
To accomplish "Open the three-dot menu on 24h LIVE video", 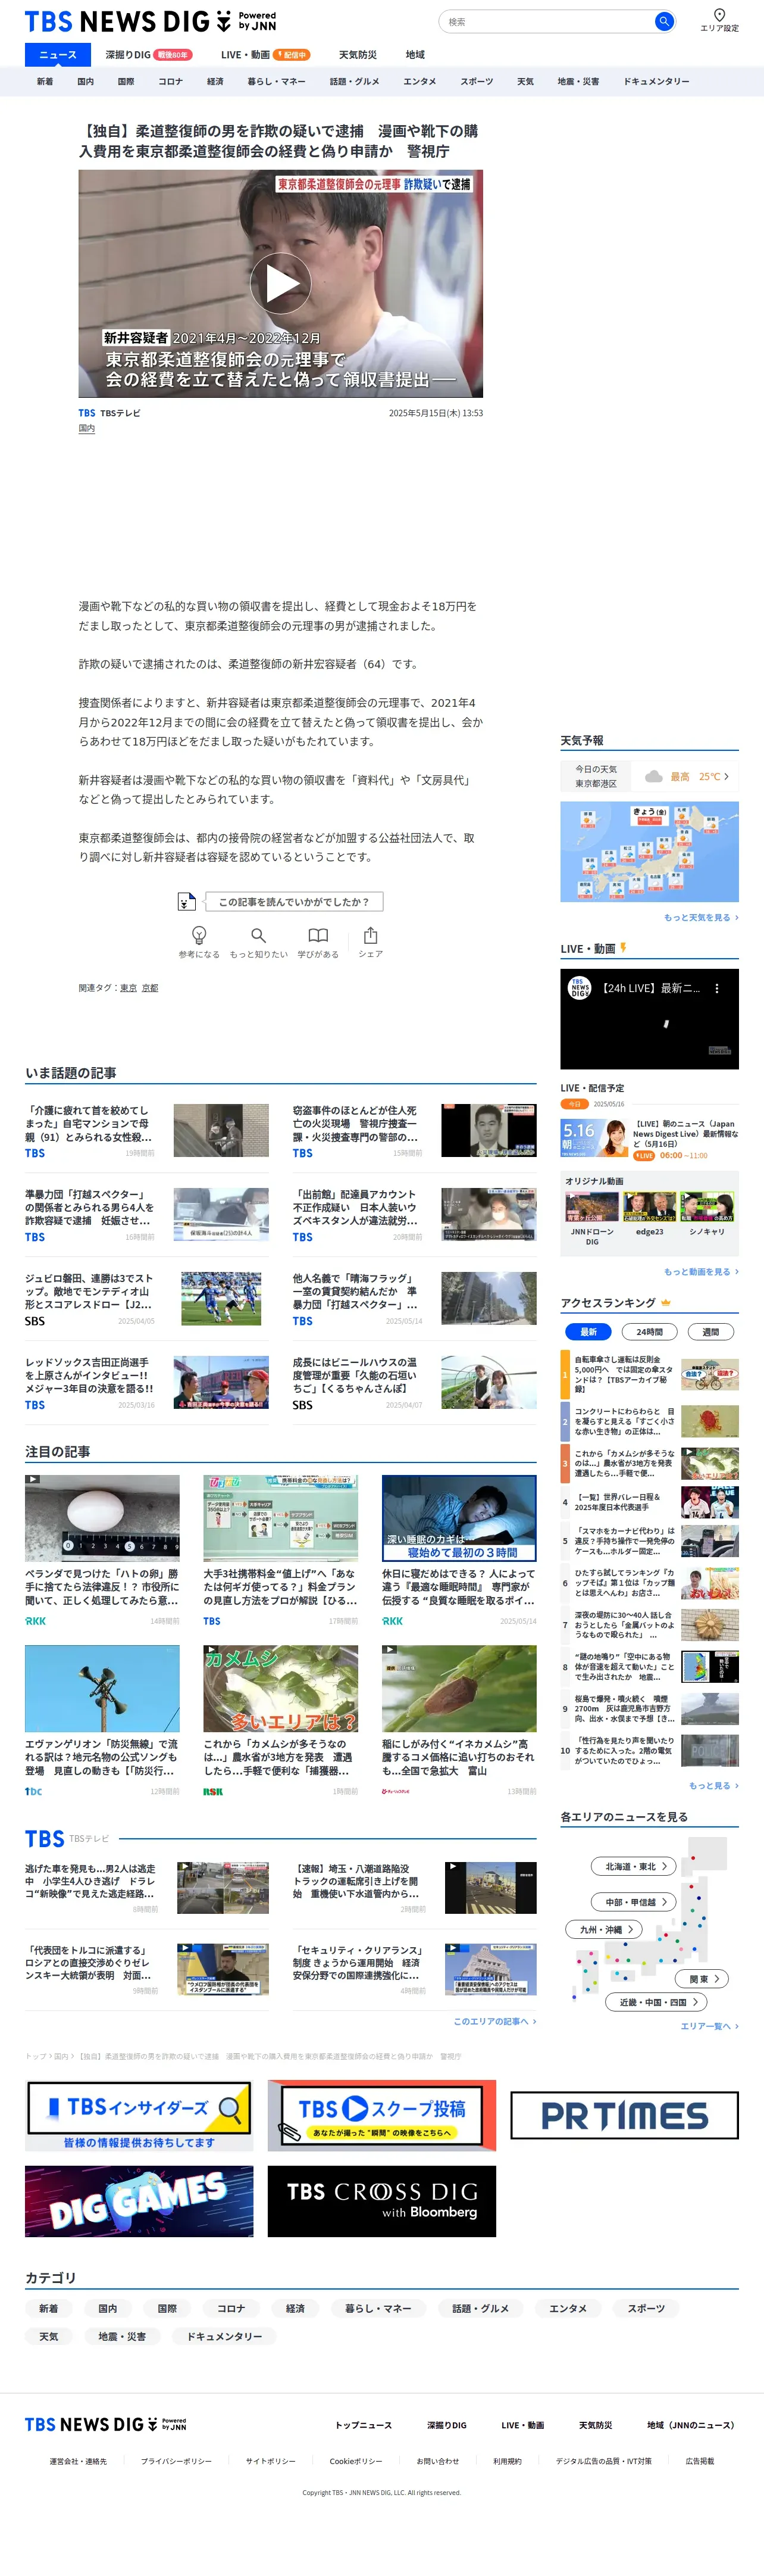I will [x=716, y=988].
